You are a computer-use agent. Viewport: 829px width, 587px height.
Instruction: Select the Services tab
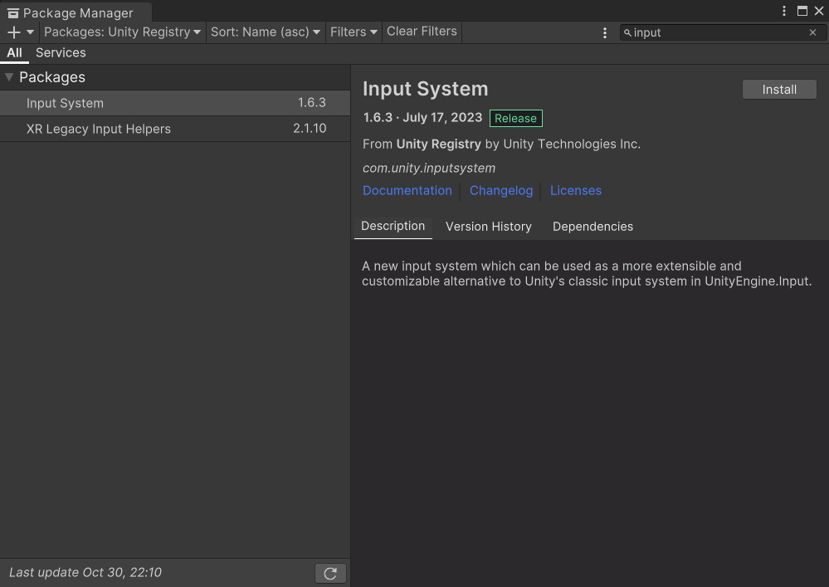coord(61,52)
